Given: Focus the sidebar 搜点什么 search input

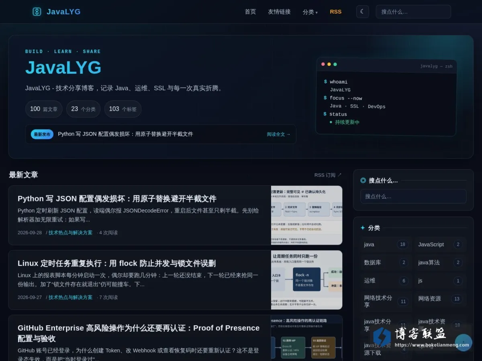Looking at the screenshot, I should (413, 196).
